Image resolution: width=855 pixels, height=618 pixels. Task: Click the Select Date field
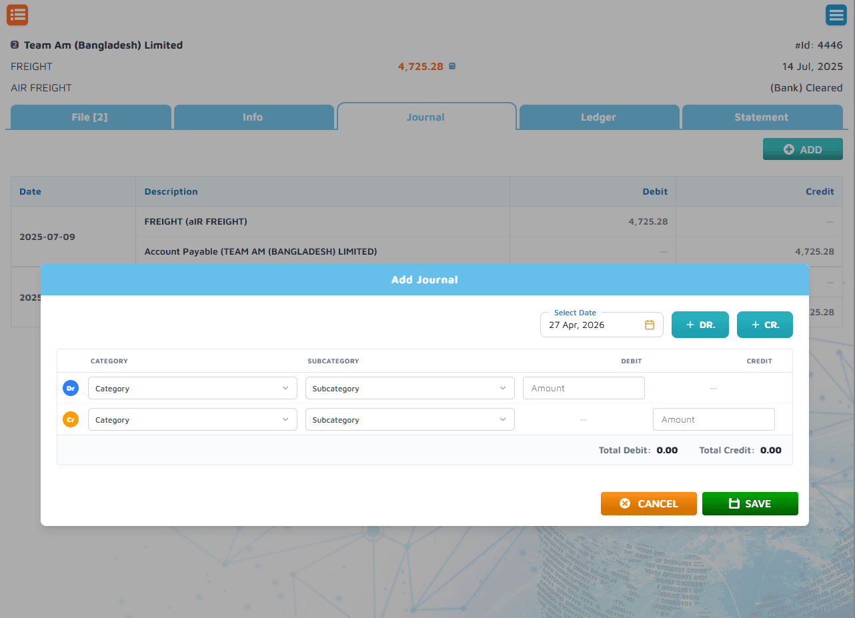(x=602, y=325)
